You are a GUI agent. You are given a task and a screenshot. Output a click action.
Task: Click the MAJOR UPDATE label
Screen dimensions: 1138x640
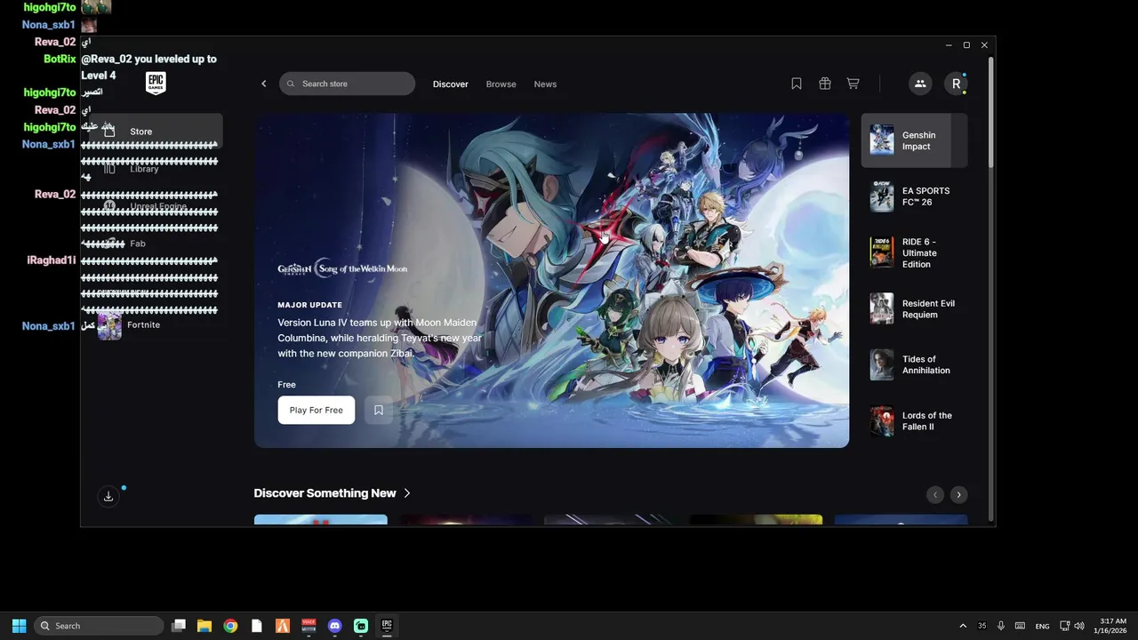[309, 305]
